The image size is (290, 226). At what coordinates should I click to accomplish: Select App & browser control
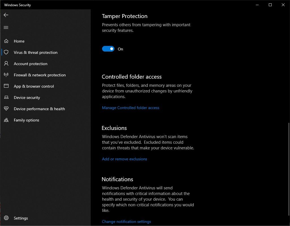pos(34,86)
